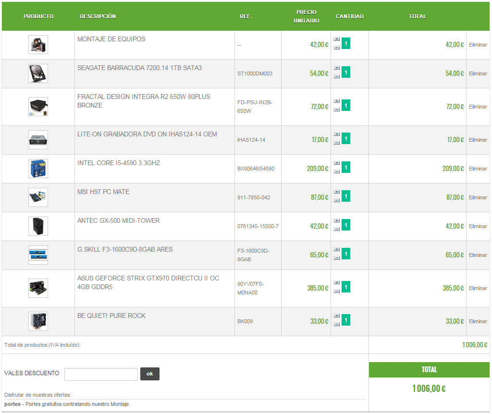Remove Fractal Design Integra PSU from cart
The height and width of the screenshot is (414, 492).
[x=478, y=107]
